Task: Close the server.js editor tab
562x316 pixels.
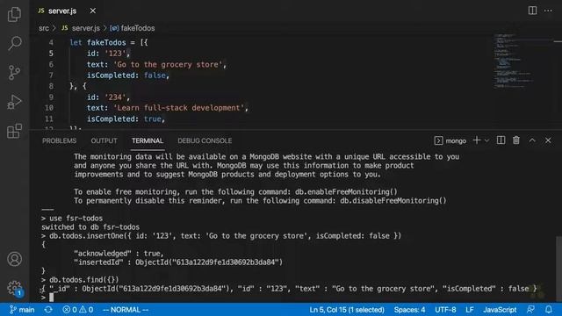Action: click(93, 11)
